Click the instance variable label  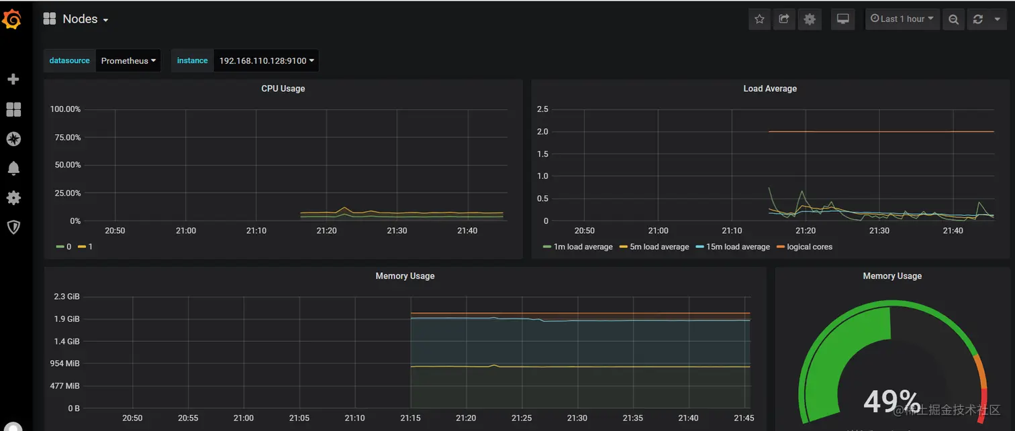pyautogui.click(x=192, y=60)
